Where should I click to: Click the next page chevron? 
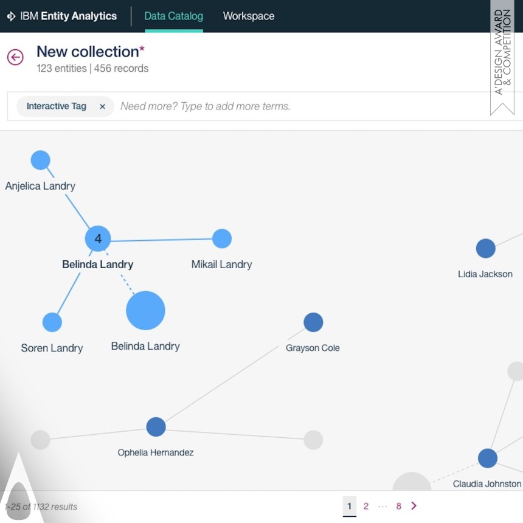414,506
